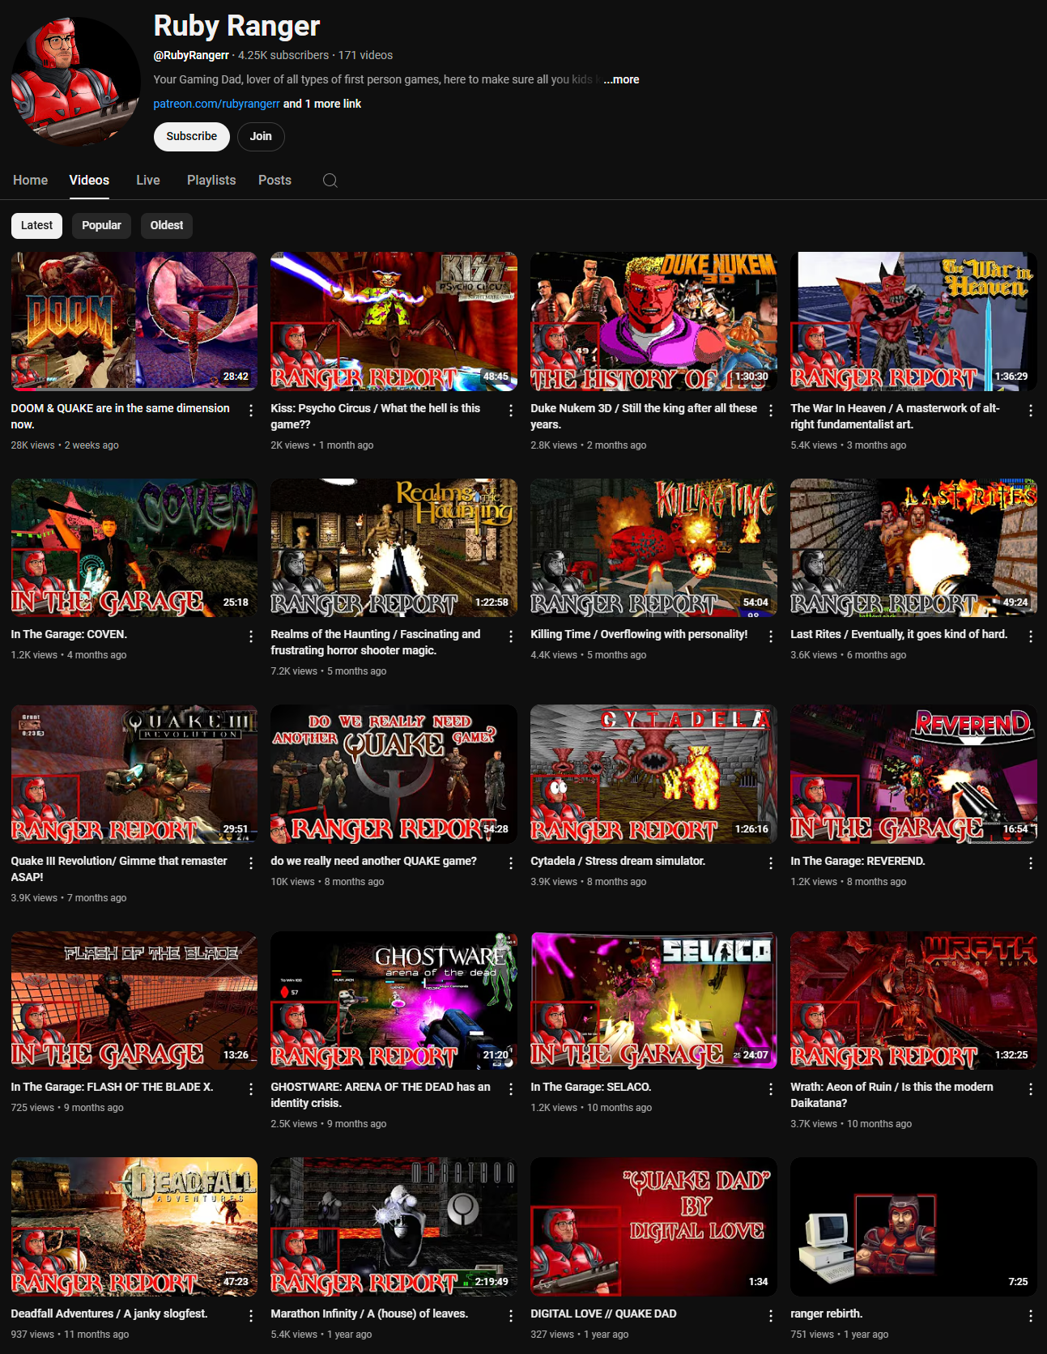Image resolution: width=1047 pixels, height=1354 pixels.
Task: Play the Realms of the Haunting thumbnail
Action: 394,547
